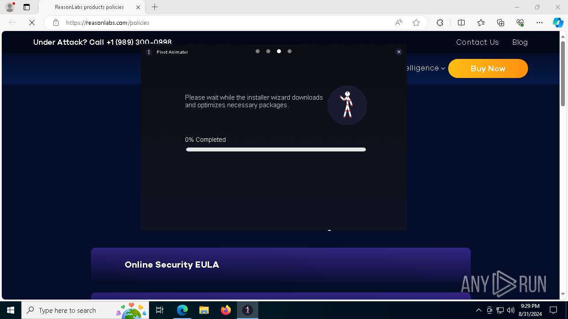
Task: Click the taskbar clock and date
Action: tap(530, 310)
